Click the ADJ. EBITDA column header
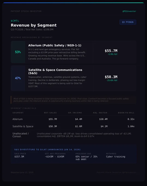The height and width of the screenshot is (186, 147). pos(100,113)
